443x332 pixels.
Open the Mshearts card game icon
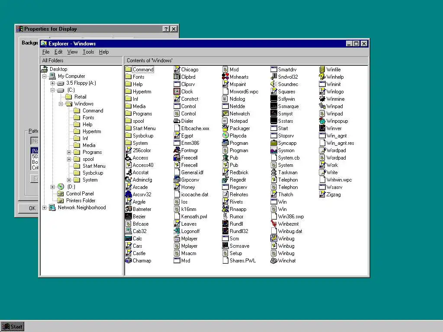click(x=225, y=77)
